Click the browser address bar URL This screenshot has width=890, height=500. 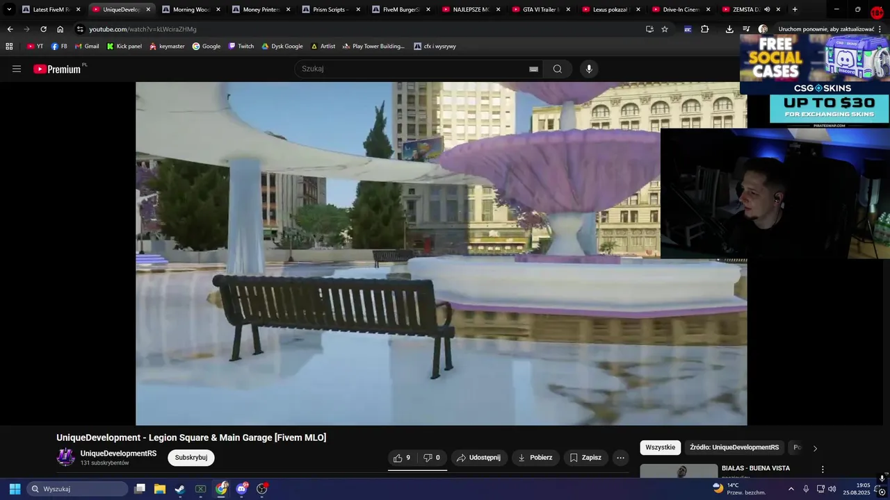(143, 29)
